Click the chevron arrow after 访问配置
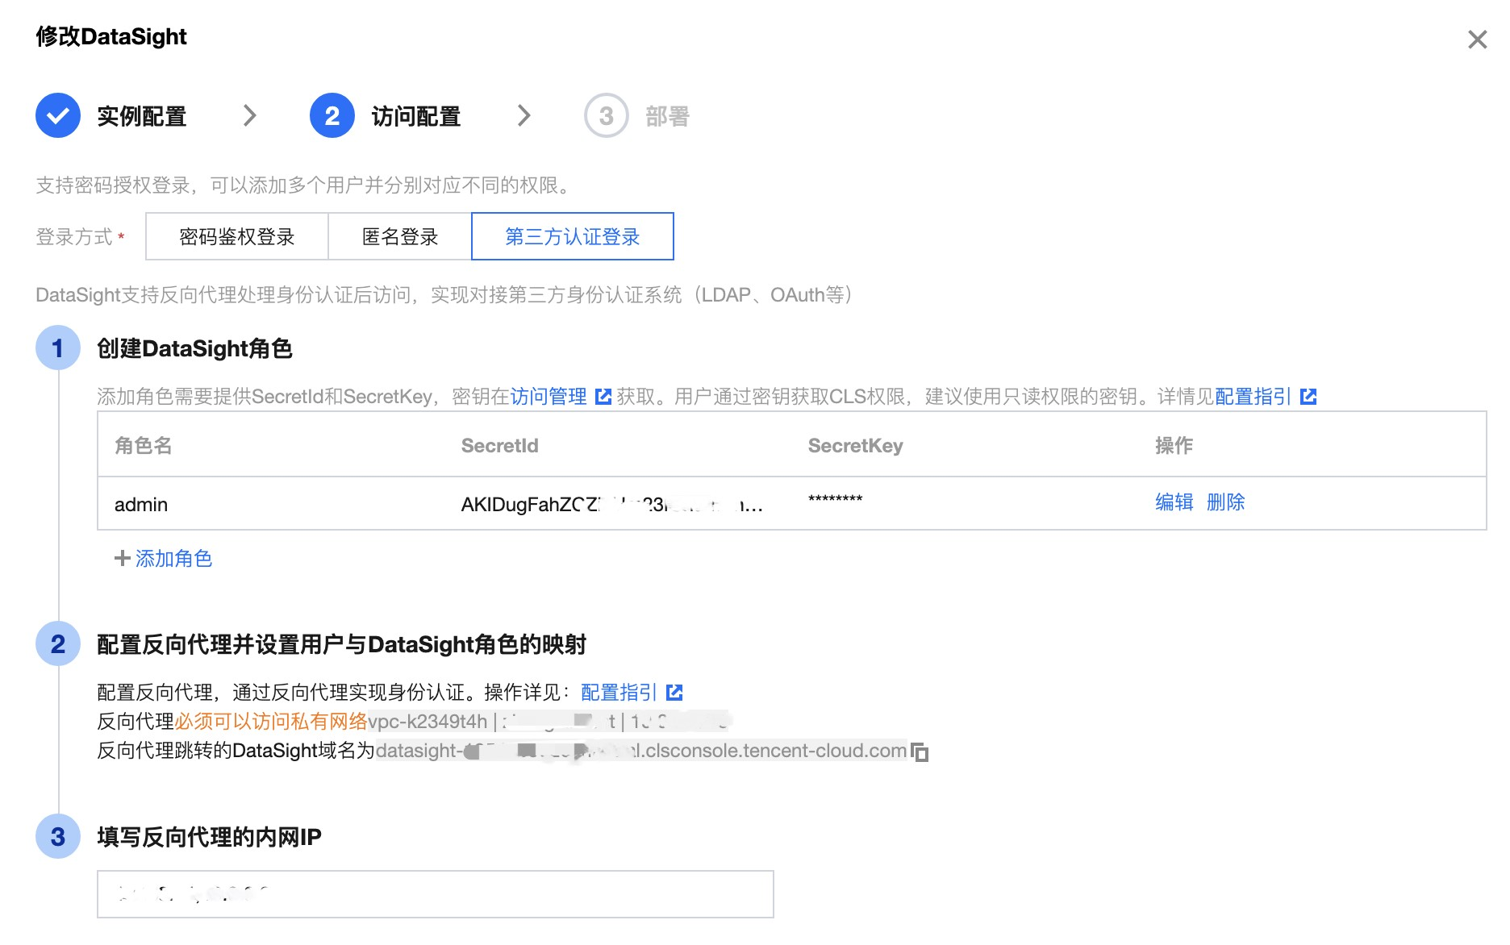This screenshot has height=945, width=1510. pyautogui.click(x=524, y=116)
